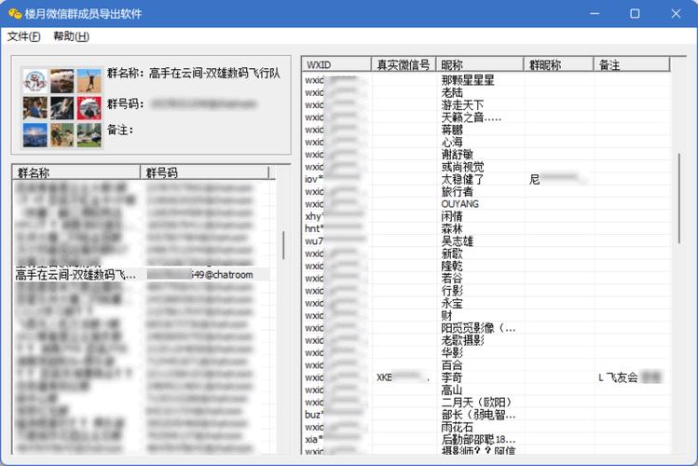Click the 飞友会 remark cell
Viewport: 698px width, 466px height.
click(x=630, y=377)
